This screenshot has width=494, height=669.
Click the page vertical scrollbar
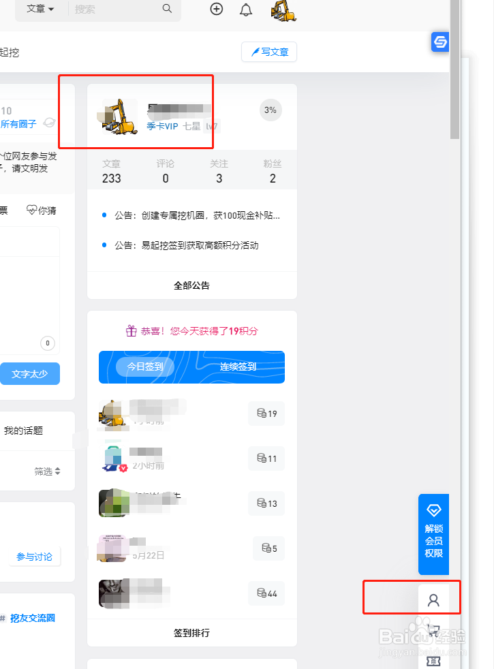point(454,68)
